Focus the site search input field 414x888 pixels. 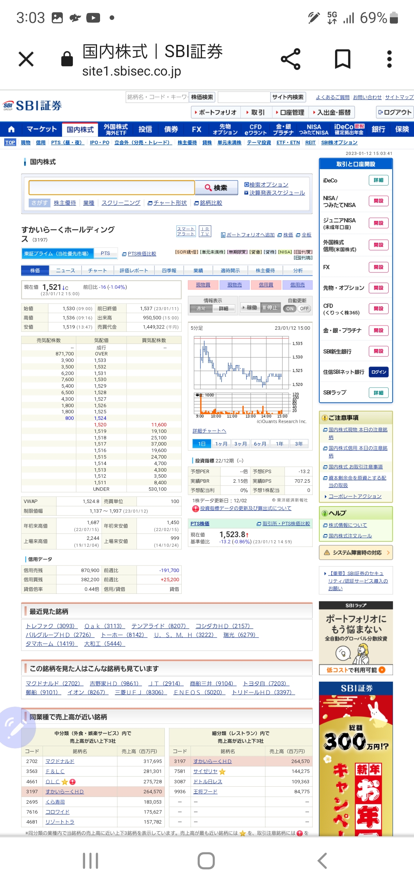[x=244, y=97]
